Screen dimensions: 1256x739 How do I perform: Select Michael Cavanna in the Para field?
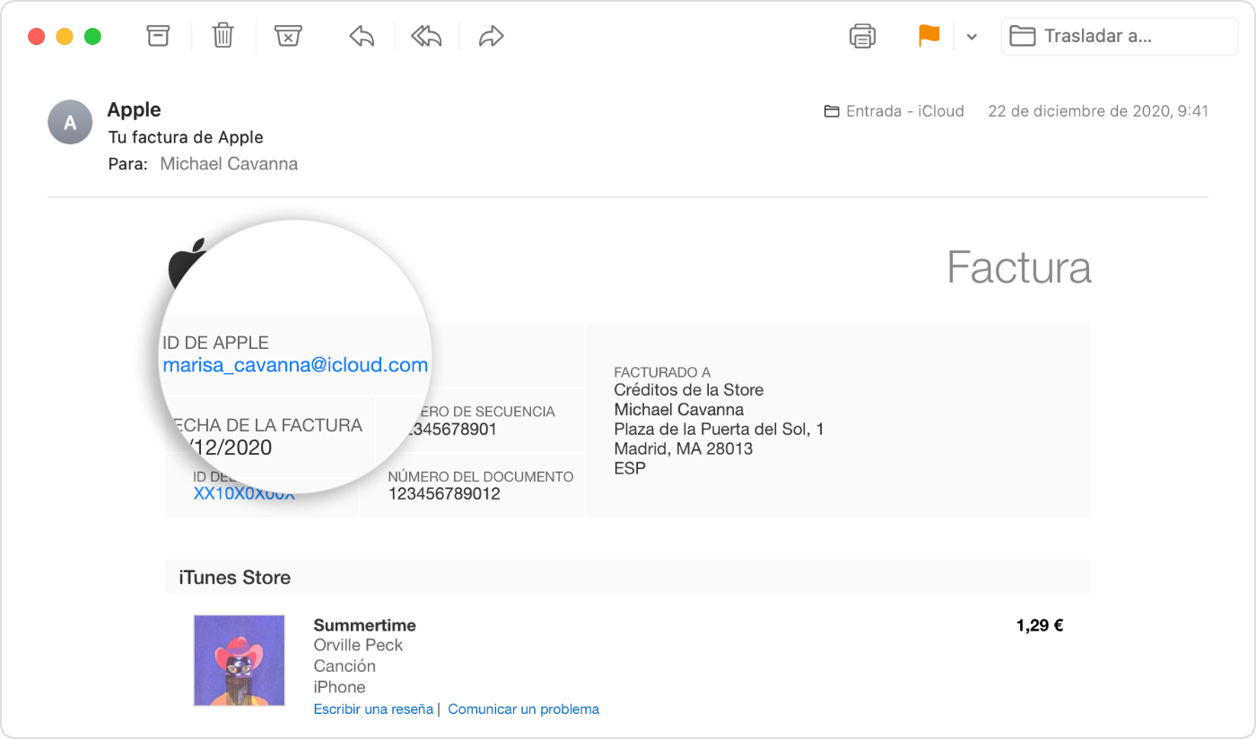(x=228, y=163)
